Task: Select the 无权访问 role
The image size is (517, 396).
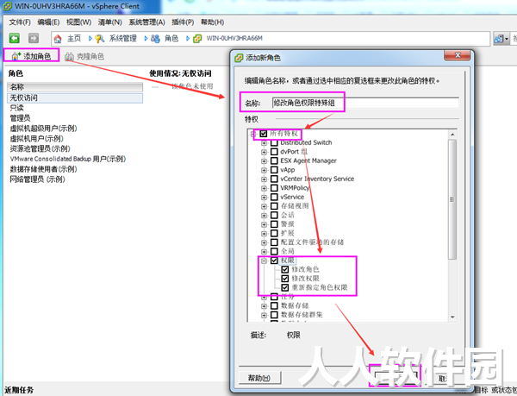Action: (x=75, y=98)
